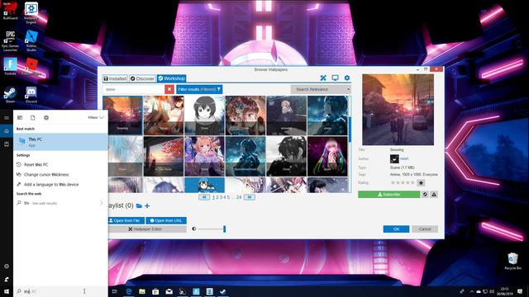The width and height of the screenshot is (529, 297).
Task: Select the 'Snowing' sunset street wallpaper thumbnail
Action: click(122, 115)
